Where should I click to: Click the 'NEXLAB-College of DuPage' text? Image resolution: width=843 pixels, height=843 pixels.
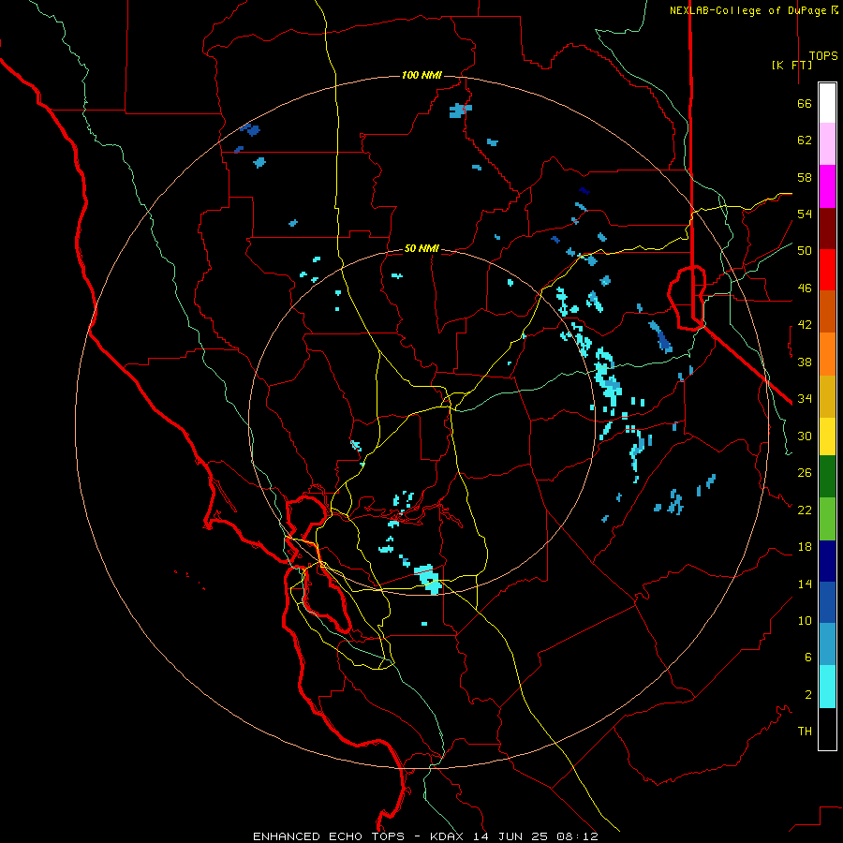pos(749,10)
